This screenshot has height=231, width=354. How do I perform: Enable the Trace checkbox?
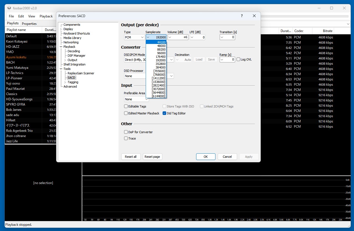point(126,138)
